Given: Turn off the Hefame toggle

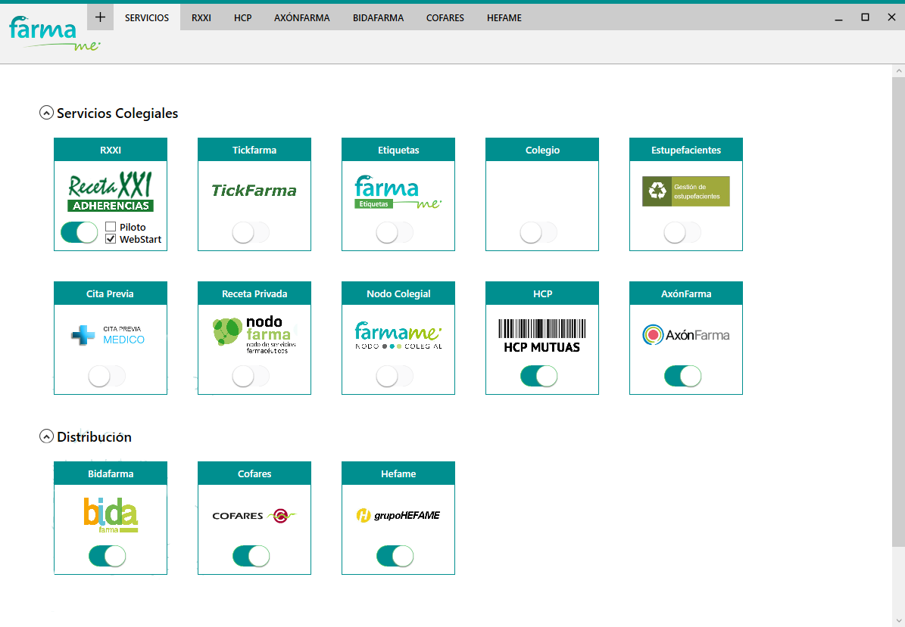Looking at the screenshot, I should (x=395, y=556).
